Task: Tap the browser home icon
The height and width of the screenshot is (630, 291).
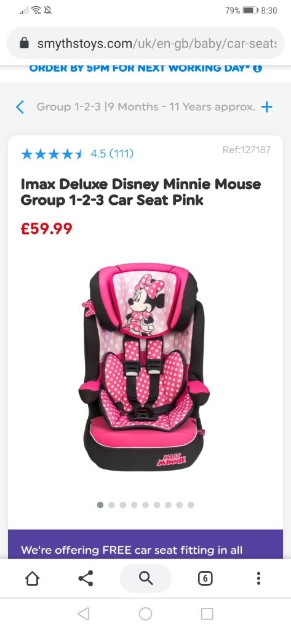Action: (33, 578)
